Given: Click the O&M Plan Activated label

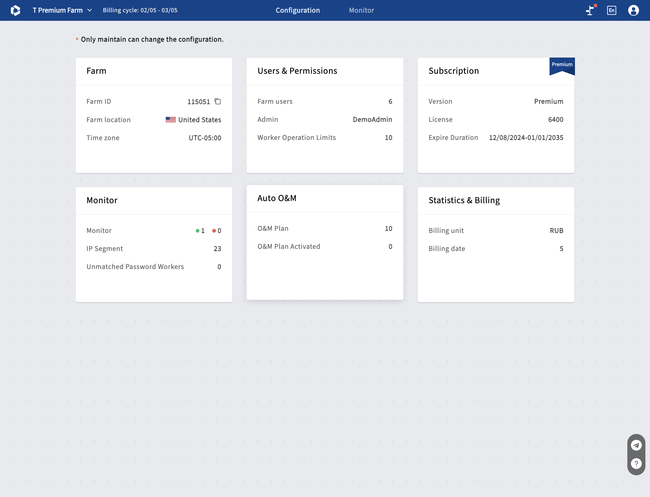Looking at the screenshot, I should pyautogui.click(x=289, y=247).
